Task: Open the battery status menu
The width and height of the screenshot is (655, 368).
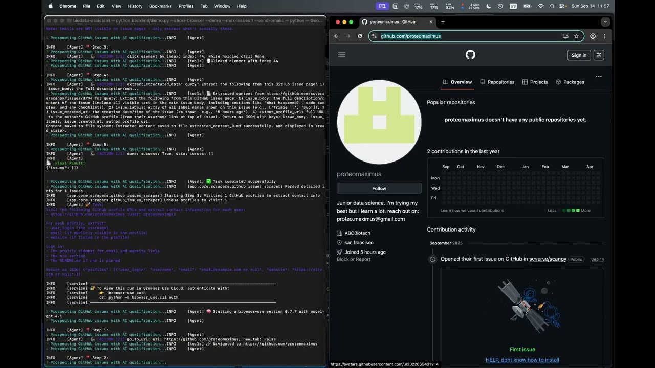Action: (x=527, y=6)
